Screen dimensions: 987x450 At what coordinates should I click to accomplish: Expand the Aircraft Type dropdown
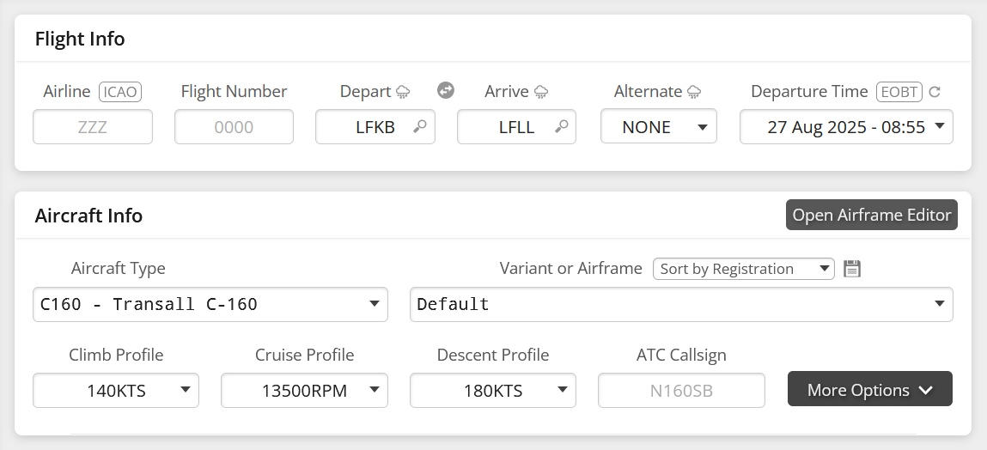[x=210, y=305]
